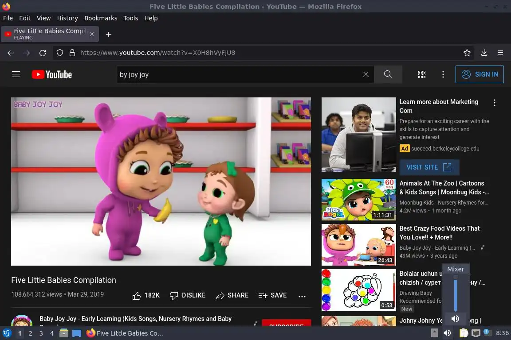The height and width of the screenshot is (340, 511).
Task: Mute audio via Mixer speaker button
Action: coord(455,319)
